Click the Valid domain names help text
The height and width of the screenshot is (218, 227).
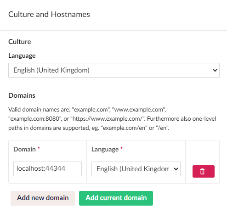pyautogui.click(x=112, y=119)
